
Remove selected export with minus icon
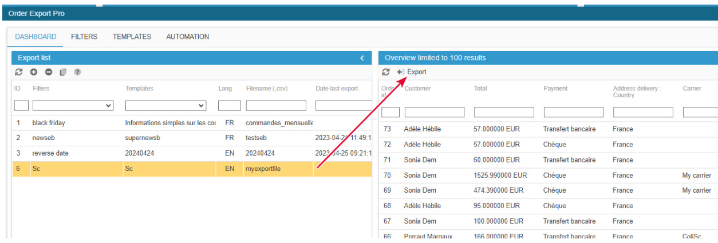click(x=49, y=72)
